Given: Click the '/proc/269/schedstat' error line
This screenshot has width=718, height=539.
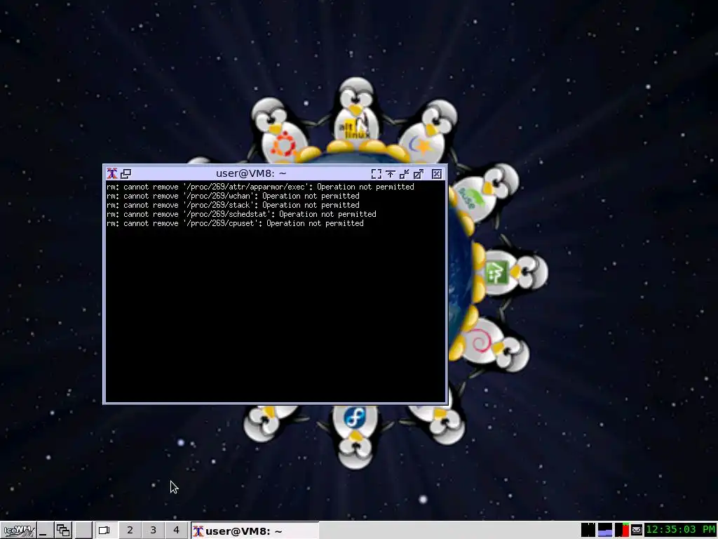Looking at the screenshot, I should click(241, 214).
